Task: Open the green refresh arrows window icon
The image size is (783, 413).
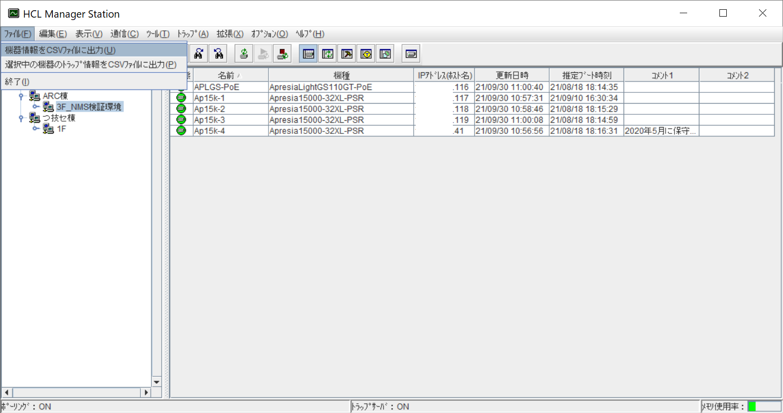Action: 328,54
